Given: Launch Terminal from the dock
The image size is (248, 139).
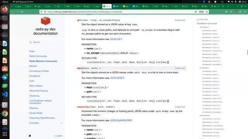Looking at the screenshot, I should click(x=5, y=18).
